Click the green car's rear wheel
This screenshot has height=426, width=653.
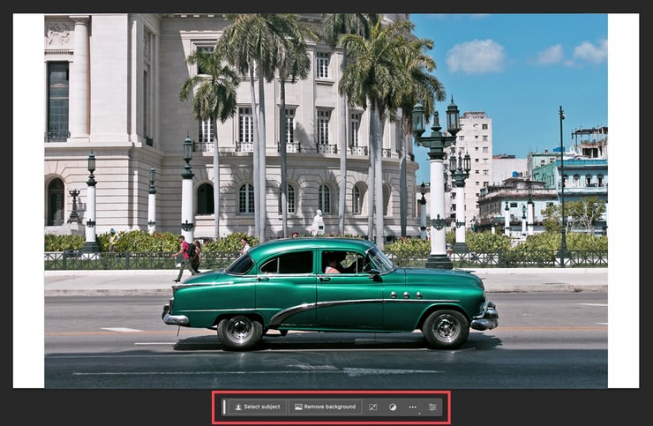click(240, 332)
